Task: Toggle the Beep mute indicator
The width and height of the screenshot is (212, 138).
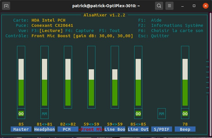Action: click(185, 114)
